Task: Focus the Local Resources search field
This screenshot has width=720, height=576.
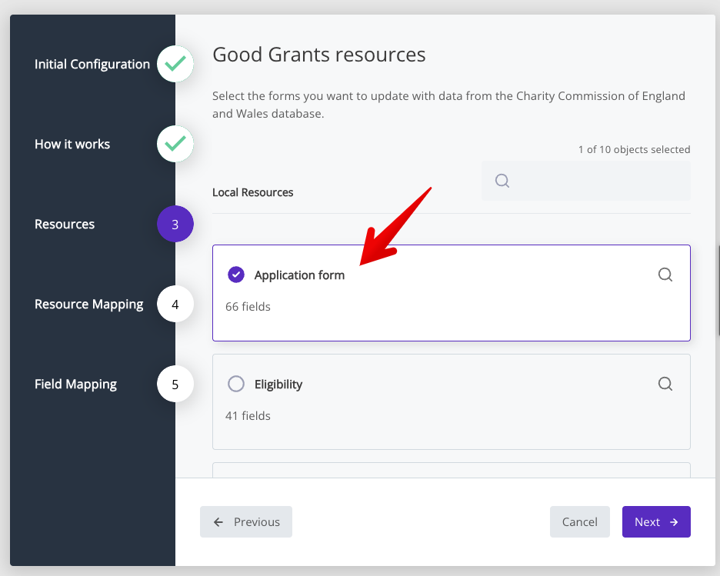Action: [x=596, y=181]
